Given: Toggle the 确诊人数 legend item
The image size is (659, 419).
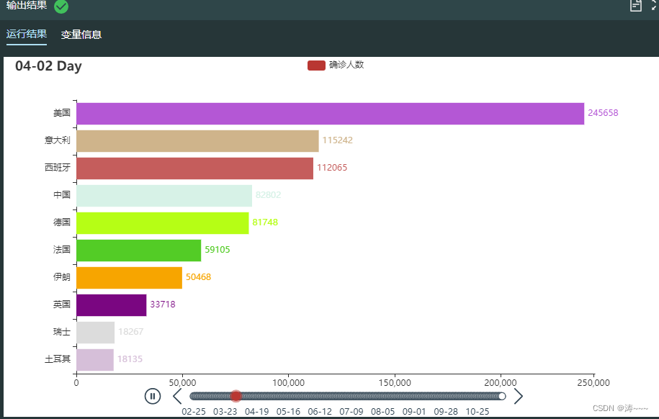Looking at the screenshot, I should [x=336, y=65].
